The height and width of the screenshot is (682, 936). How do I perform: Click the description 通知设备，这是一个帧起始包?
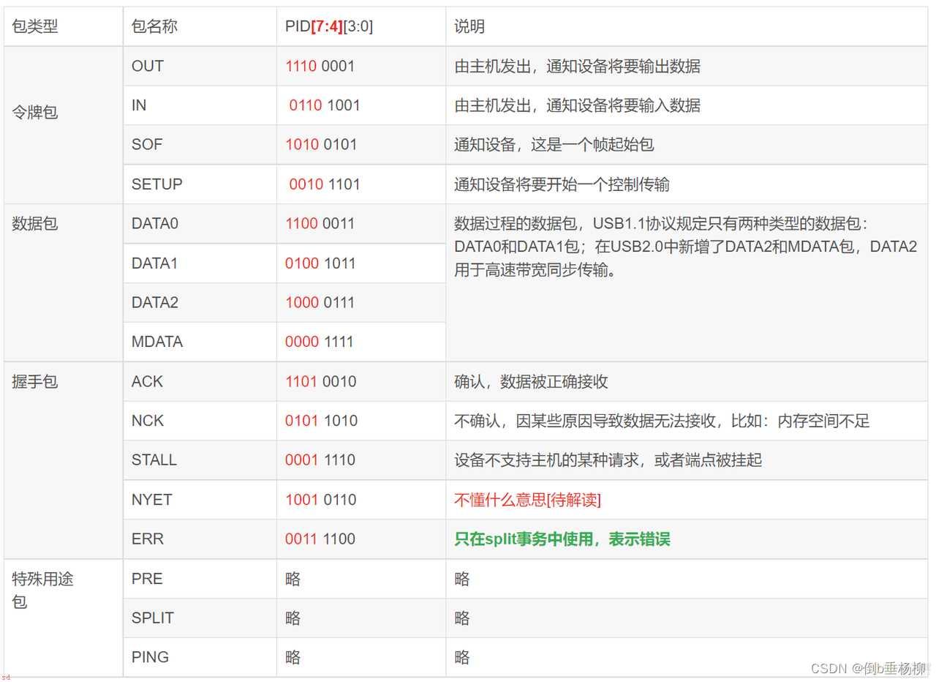[x=554, y=145]
